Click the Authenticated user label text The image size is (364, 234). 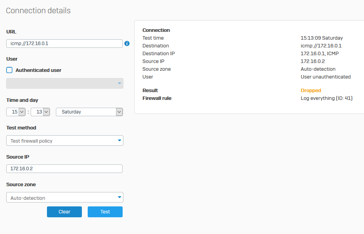tap(38, 70)
